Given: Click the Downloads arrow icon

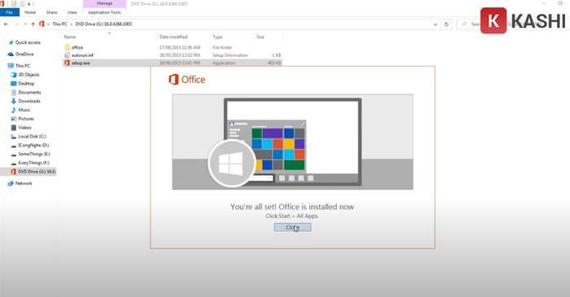Looking at the screenshot, I should pos(14,101).
